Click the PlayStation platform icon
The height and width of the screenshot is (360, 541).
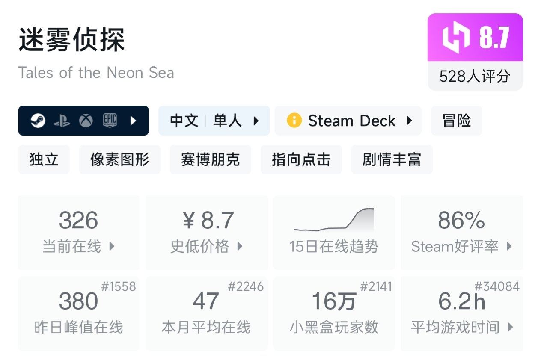[62, 121]
